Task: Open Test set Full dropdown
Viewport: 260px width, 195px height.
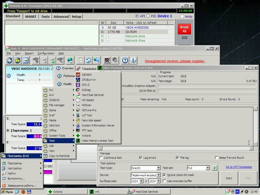Action: click(x=208, y=168)
